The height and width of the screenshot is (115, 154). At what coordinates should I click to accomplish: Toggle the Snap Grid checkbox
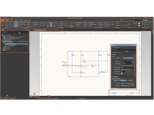[x=122, y=64]
